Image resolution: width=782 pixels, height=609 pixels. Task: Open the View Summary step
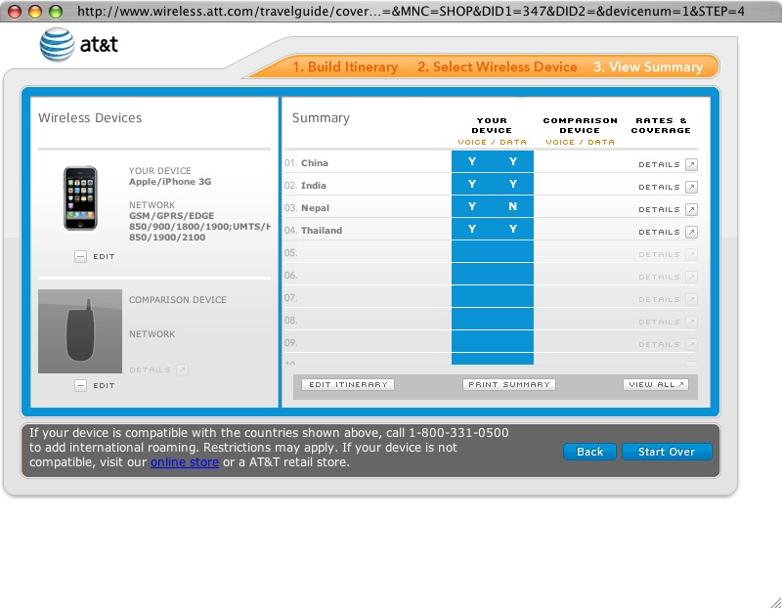[x=648, y=66]
